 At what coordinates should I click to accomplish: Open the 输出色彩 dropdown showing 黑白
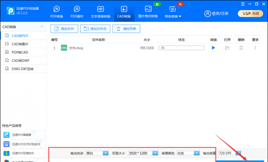97,153
